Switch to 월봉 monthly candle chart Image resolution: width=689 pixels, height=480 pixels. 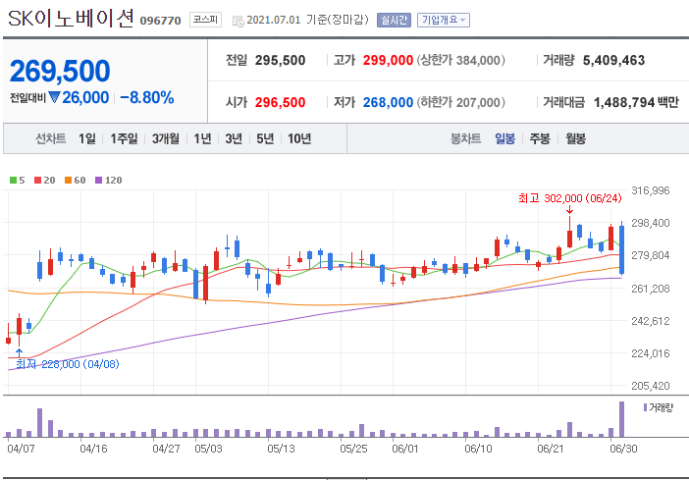pos(575,139)
